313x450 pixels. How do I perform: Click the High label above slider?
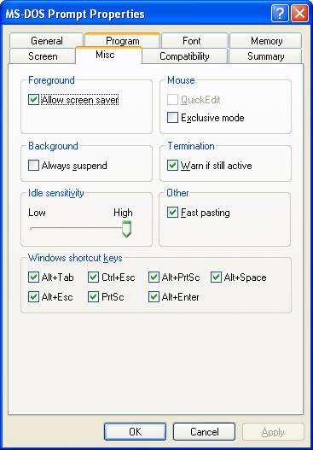123,213
